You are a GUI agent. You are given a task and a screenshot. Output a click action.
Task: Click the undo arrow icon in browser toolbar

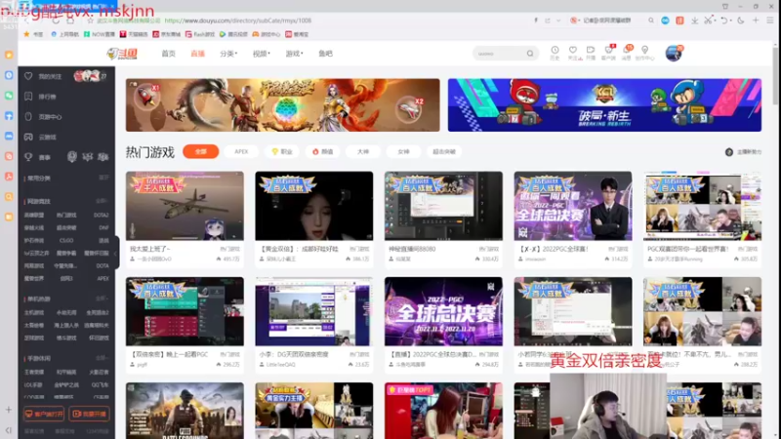723,20
